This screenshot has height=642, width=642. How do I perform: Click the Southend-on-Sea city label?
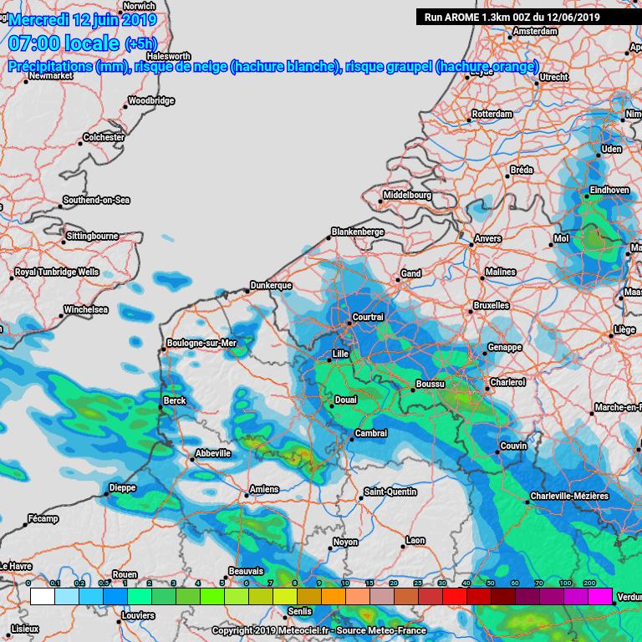click(x=96, y=200)
